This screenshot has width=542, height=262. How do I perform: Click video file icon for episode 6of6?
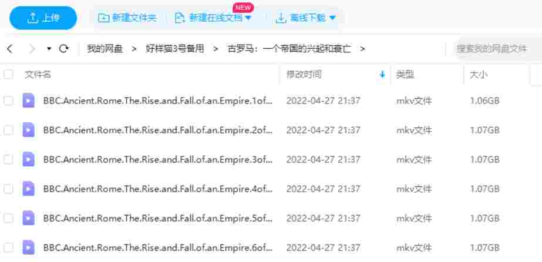pos(28,247)
